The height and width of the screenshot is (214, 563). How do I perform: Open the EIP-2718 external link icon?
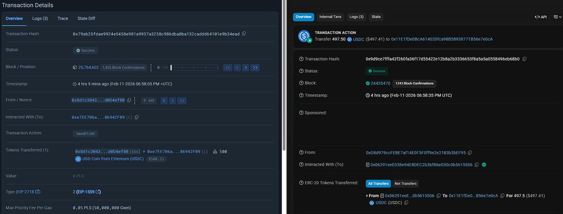[37, 192]
